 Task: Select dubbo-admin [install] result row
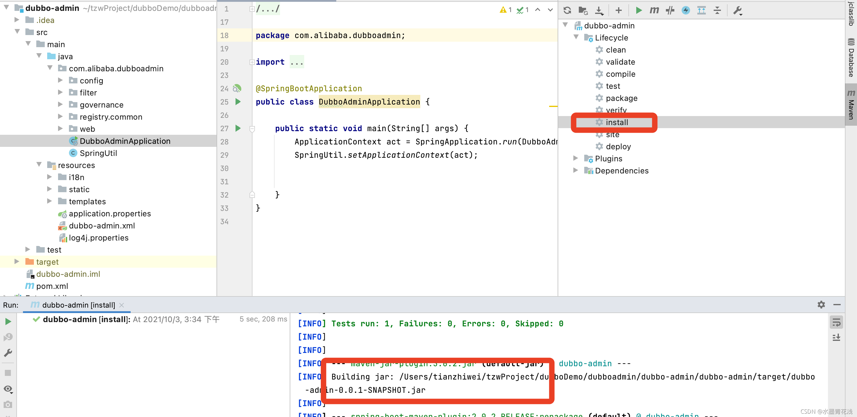[160, 319]
